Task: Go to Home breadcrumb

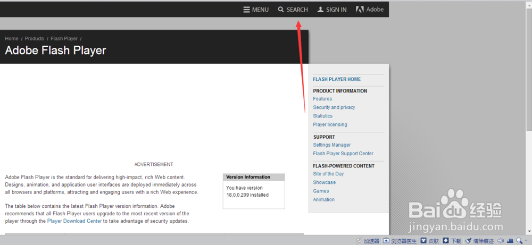Action: 12,39
